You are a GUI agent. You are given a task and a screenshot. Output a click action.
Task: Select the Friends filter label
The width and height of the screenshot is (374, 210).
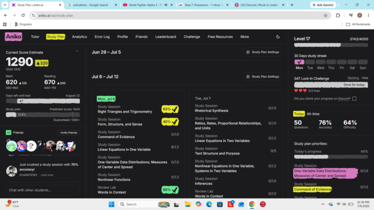(18, 133)
